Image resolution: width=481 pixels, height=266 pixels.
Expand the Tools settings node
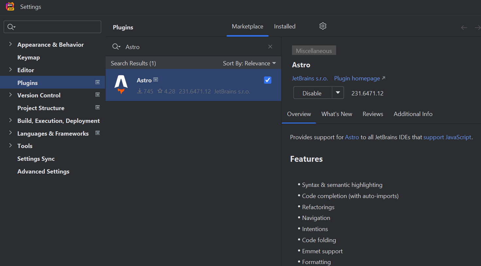click(x=10, y=145)
